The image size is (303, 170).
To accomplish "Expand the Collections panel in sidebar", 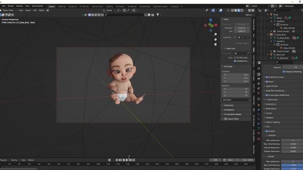I will tap(228, 105).
